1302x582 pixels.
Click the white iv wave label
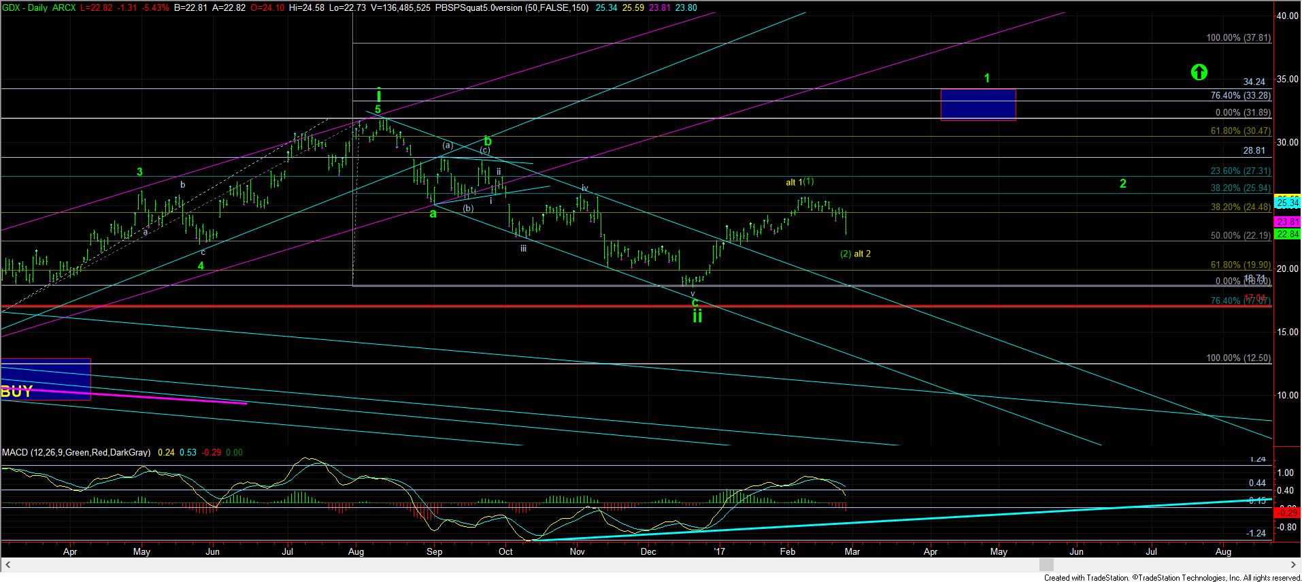(x=584, y=188)
